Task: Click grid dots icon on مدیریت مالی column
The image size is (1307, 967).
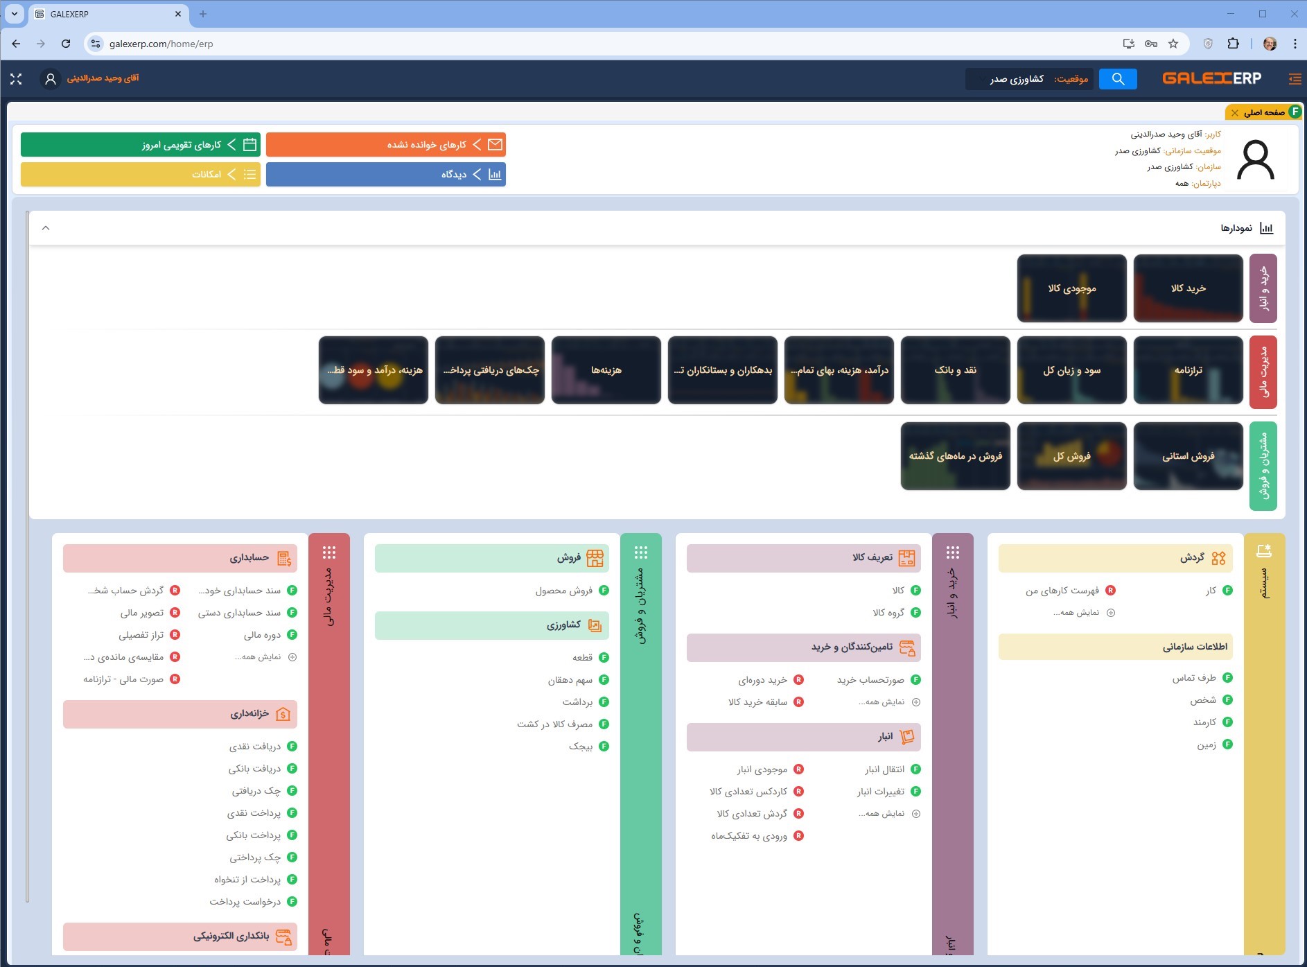Action: coord(329,552)
